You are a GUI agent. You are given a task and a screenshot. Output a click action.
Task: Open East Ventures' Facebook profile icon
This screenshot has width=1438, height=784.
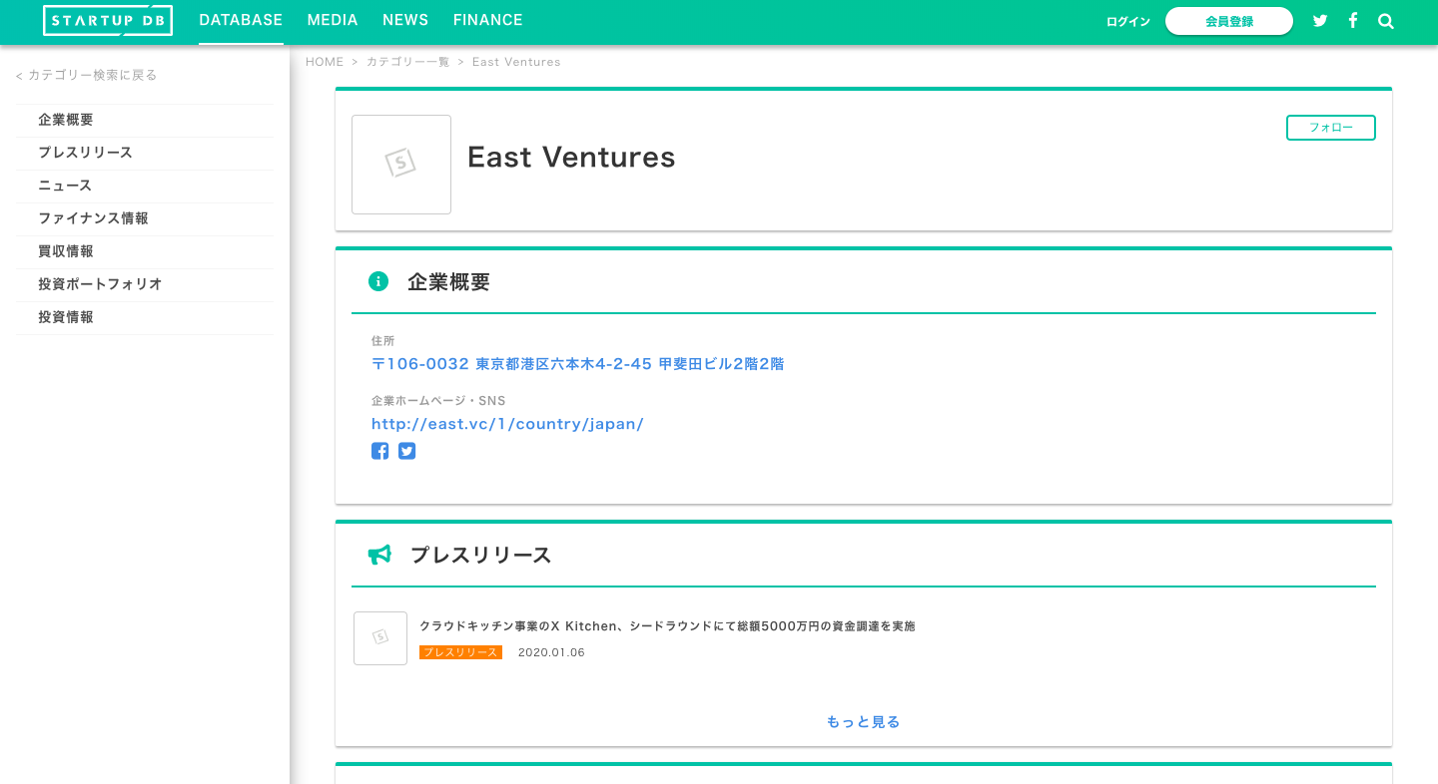[379, 451]
